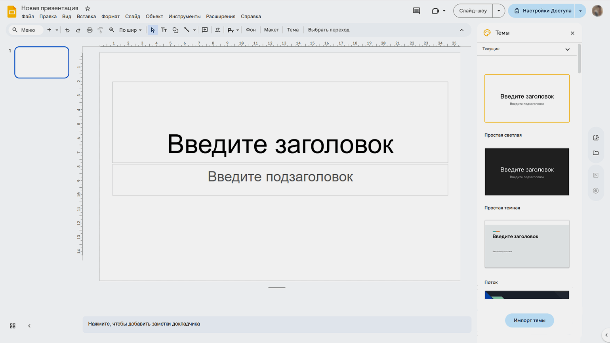The image size is (610, 343).
Task: Open the По шир zoom dropdown
Action: pos(130,30)
